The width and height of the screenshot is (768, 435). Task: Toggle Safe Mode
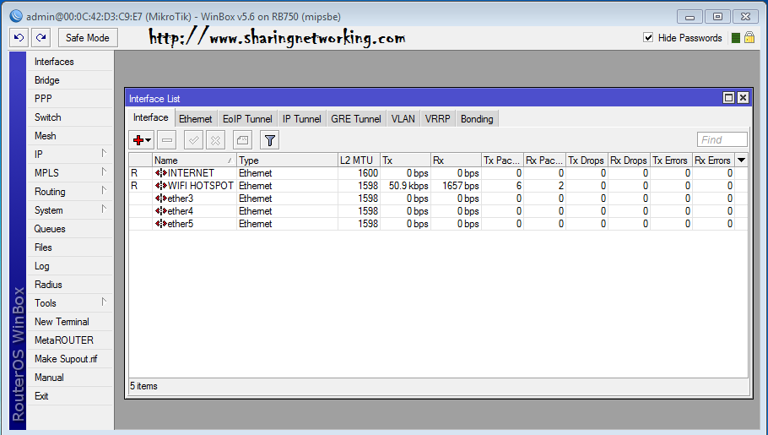88,38
